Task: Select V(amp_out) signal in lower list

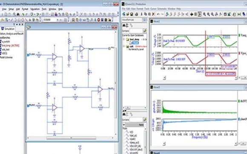Action: (x=134, y=143)
